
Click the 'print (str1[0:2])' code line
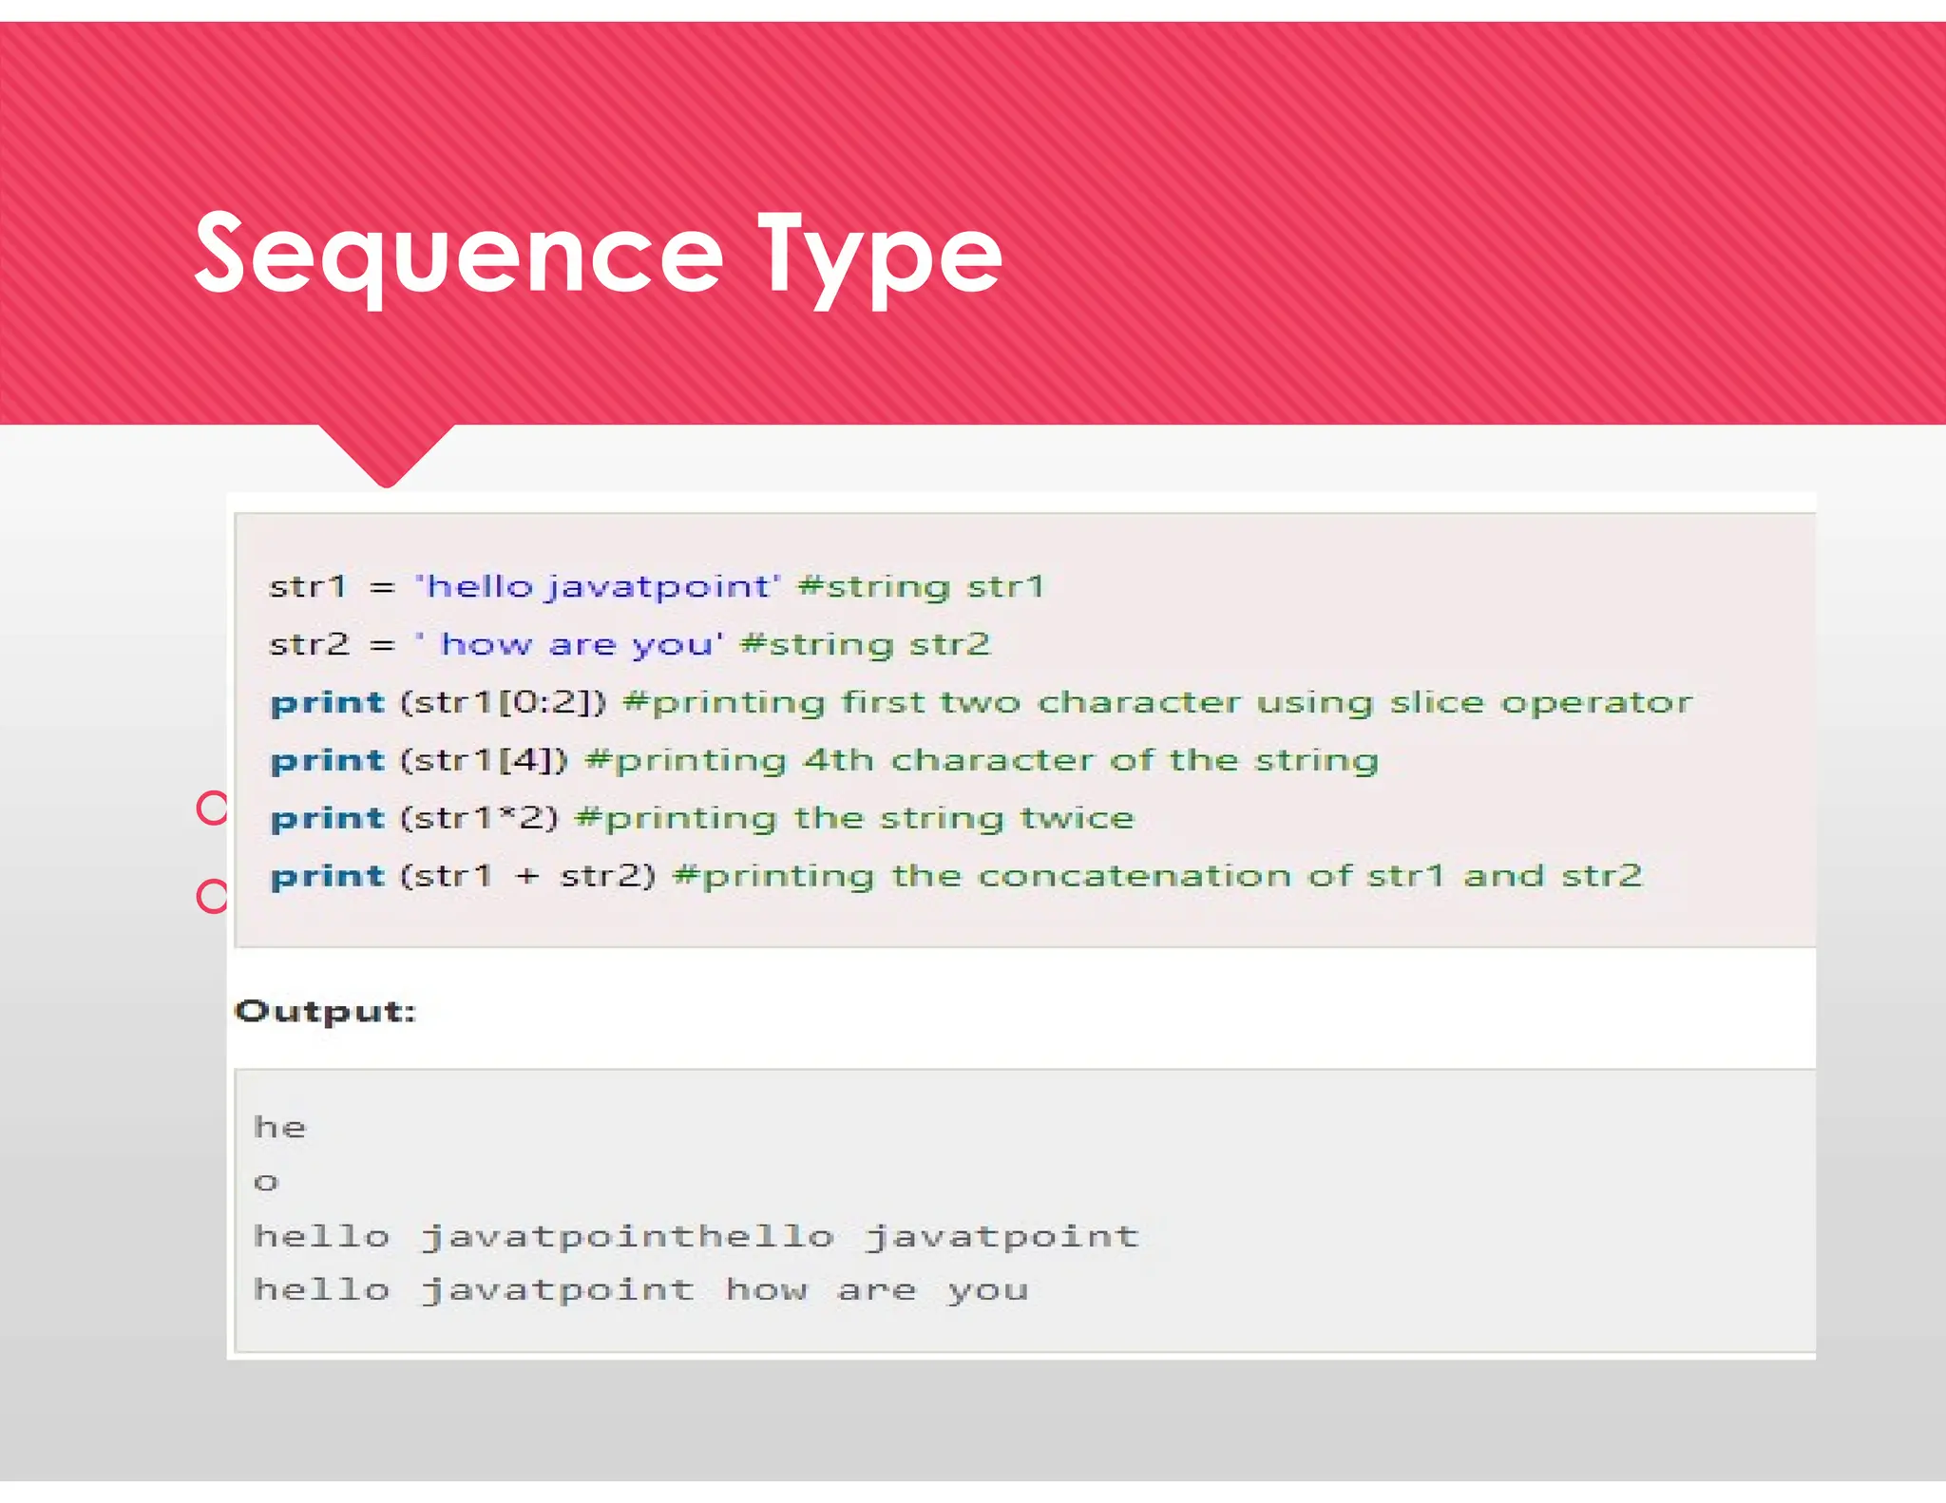[981, 703]
